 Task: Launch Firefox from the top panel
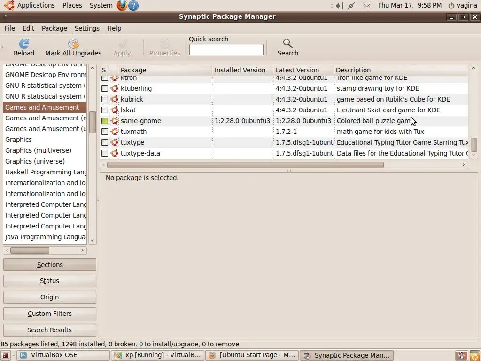click(122, 5)
